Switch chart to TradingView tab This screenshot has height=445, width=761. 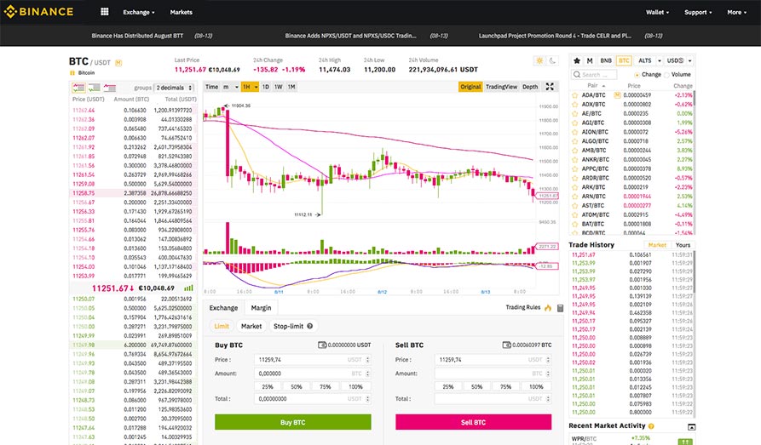pos(501,87)
